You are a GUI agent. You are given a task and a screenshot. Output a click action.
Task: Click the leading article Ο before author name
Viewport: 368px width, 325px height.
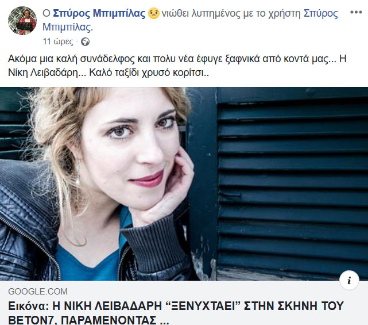point(47,13)
